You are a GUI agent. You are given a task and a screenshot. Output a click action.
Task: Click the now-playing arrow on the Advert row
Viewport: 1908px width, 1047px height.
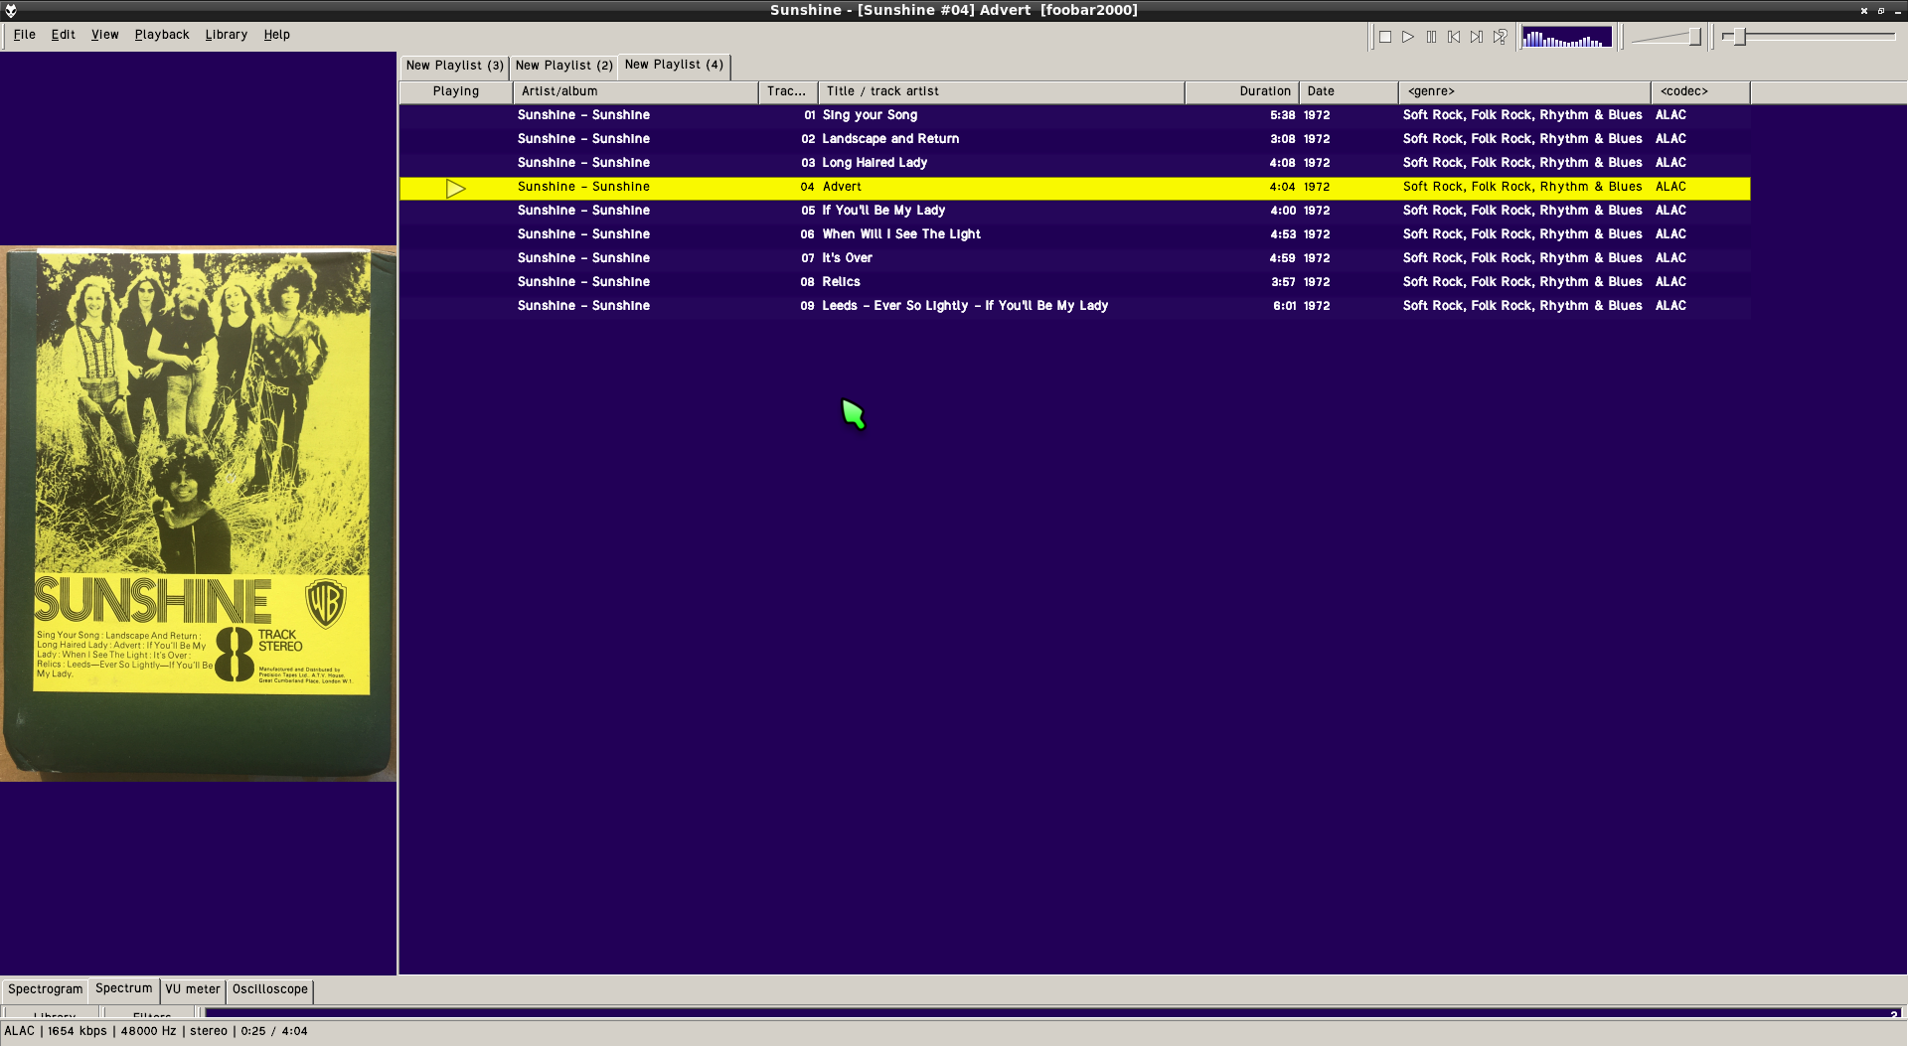point(456,188)
